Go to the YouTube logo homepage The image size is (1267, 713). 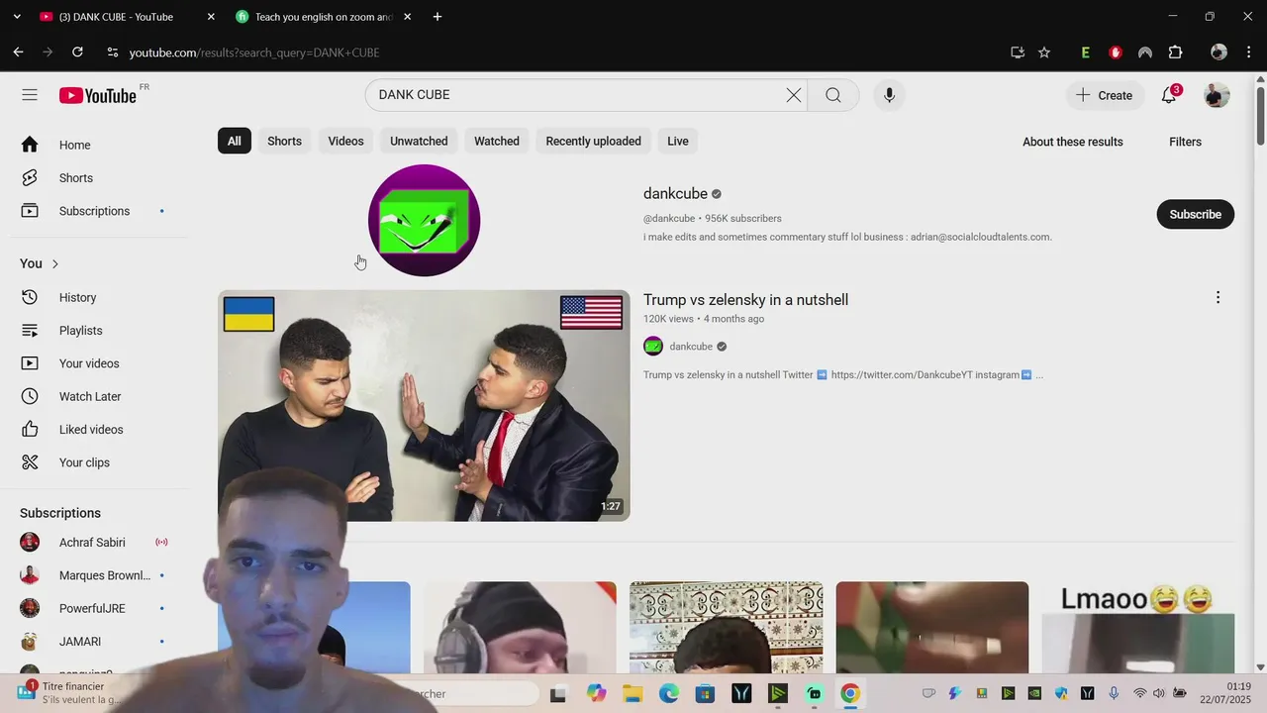point(98,95)
